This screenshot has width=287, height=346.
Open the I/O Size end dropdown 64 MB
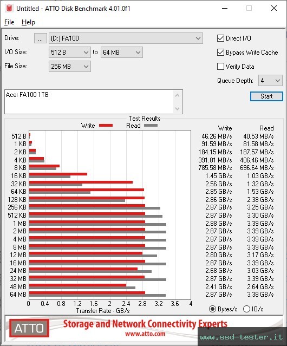122,53
